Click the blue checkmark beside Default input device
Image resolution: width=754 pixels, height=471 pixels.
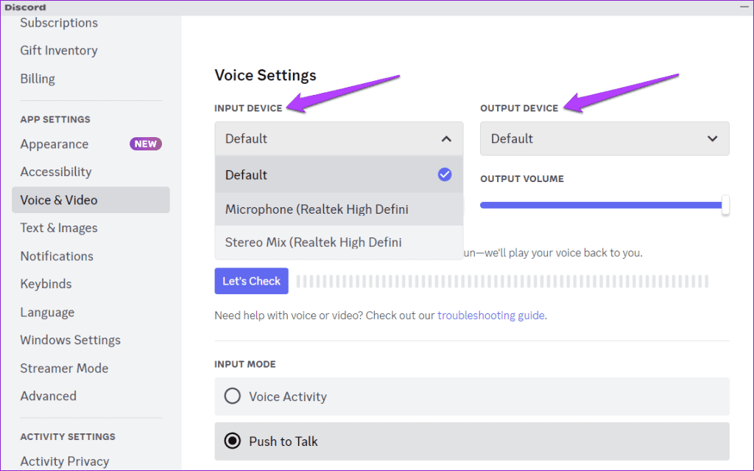445,174
